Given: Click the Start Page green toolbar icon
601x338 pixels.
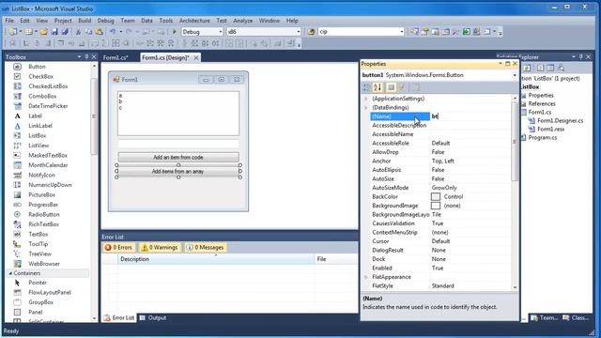Looking at the screenshot, I should click(466, 32).
